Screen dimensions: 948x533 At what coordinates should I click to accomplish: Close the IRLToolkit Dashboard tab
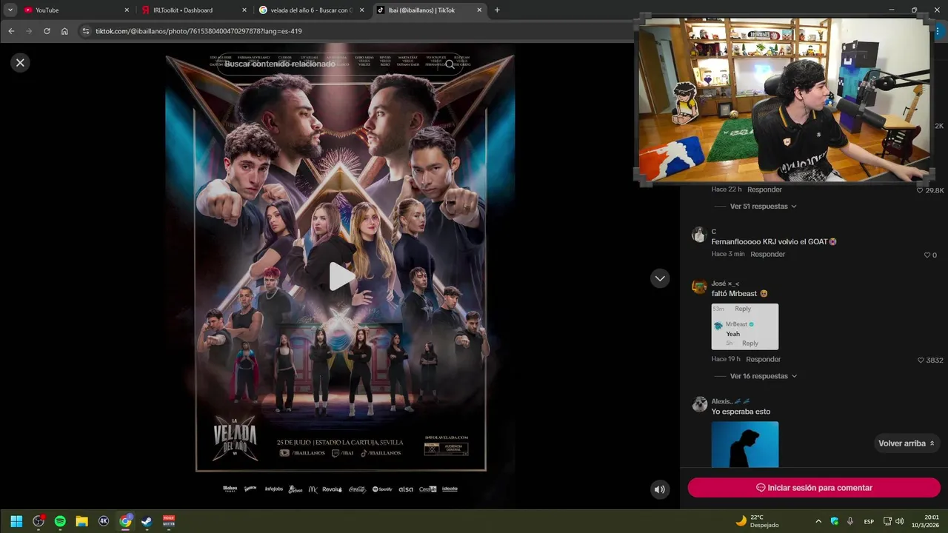[x=244, y=10]
